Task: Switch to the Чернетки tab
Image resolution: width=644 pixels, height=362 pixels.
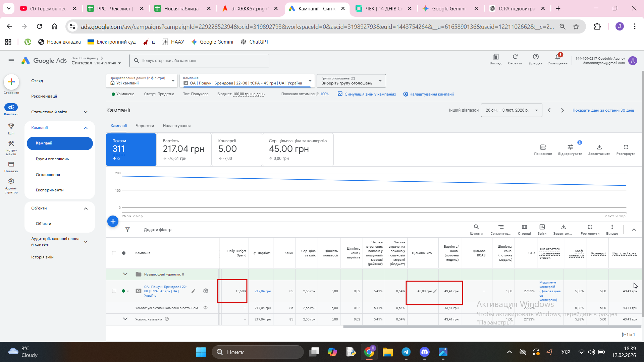Action: (x=145, y=126)
